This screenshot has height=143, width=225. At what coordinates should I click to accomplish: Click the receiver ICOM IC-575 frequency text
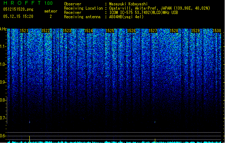(x=143, y=13)
